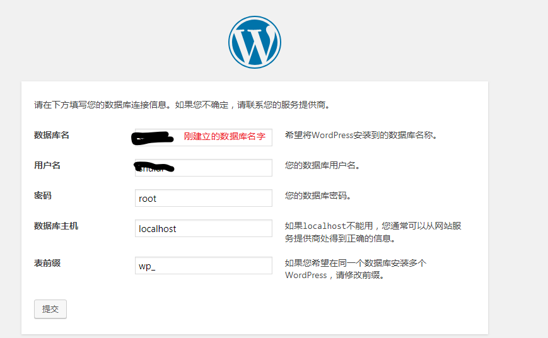
Task: Select the 密码 password field containing root
Action: click(204, 198)
